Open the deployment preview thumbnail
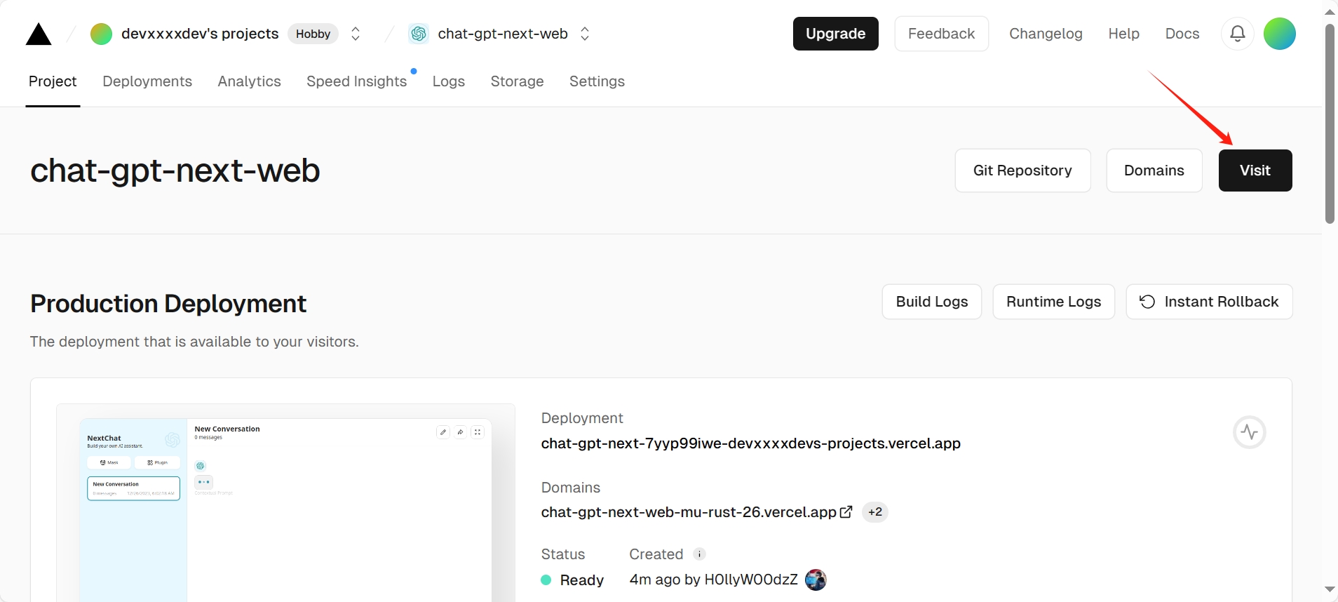The width and height of the screenshot is (1338, 602). 285,503
